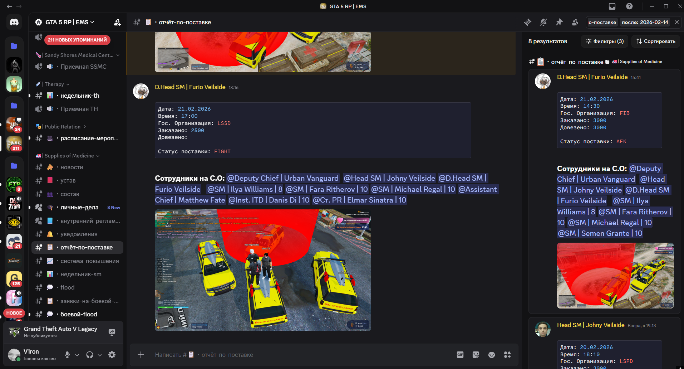The width and height of the screenshot is (684, 369).
Task: Click Johny Veilside's avatar in search results
Action: pyautogui.click(x=543, y=329)
